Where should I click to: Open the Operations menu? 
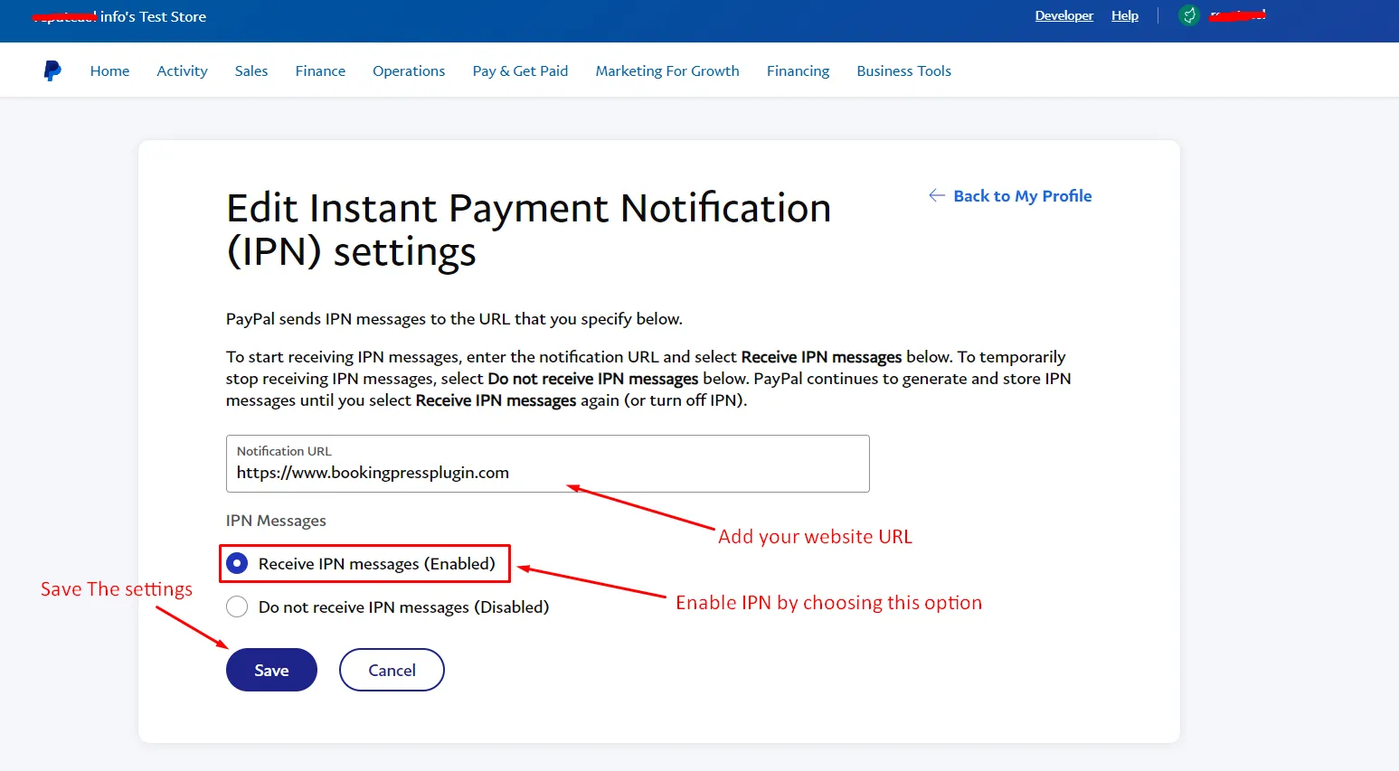(409, 71)
